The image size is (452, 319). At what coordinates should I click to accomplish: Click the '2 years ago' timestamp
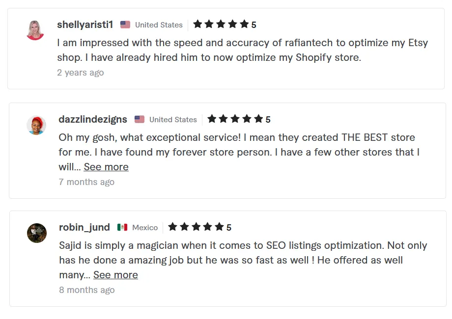point(80,73)
